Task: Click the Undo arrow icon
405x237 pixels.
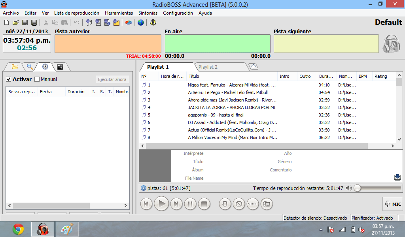Action: (77, 23)
